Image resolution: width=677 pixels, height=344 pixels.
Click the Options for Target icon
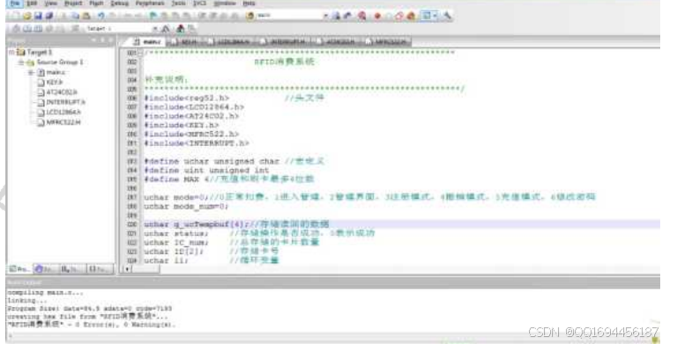[166, 28]
